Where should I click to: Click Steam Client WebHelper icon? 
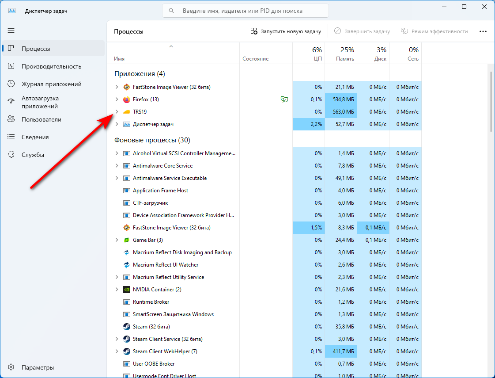(x=127, y=351)
